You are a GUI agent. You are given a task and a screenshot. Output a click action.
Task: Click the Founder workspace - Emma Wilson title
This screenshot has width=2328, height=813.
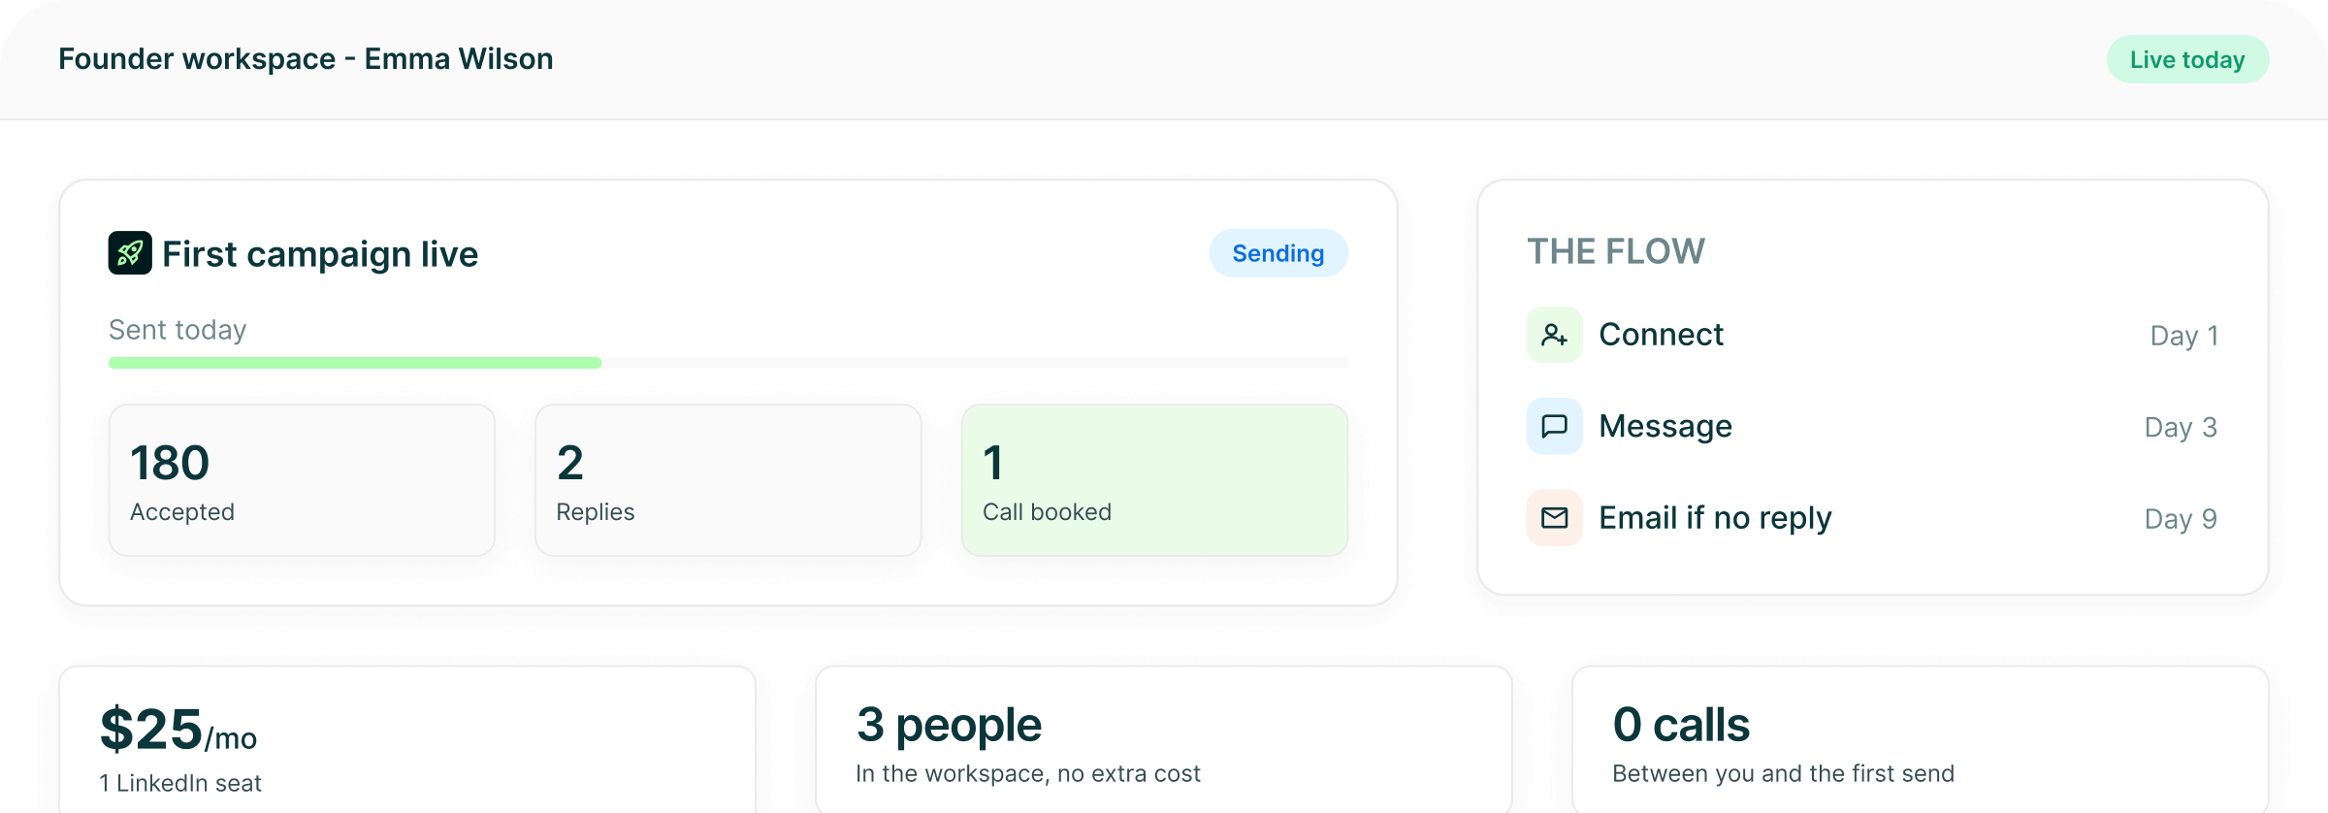click(306, 59)
